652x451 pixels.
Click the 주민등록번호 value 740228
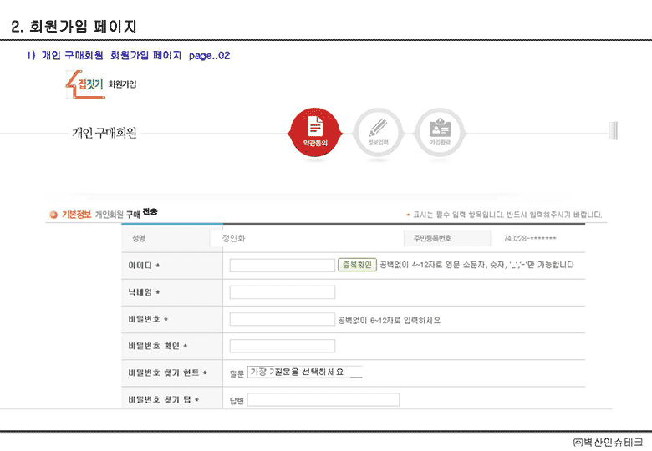[529, 239]
